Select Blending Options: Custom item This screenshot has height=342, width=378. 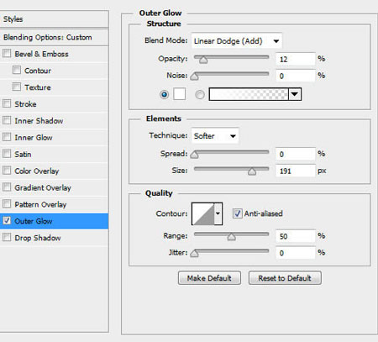pyautogui.click(x=54, y=37)
